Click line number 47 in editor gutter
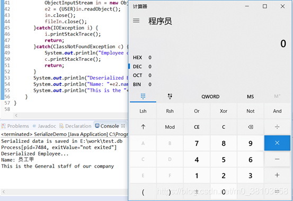The width and height of the screenshot is (293, 201). coord(7,40)
